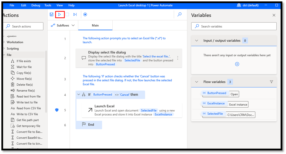Viewport: 286px width, 154px height.
Task: Click the ExcelInstance chip in Launch Excel
Action: [x=163, y=114]
